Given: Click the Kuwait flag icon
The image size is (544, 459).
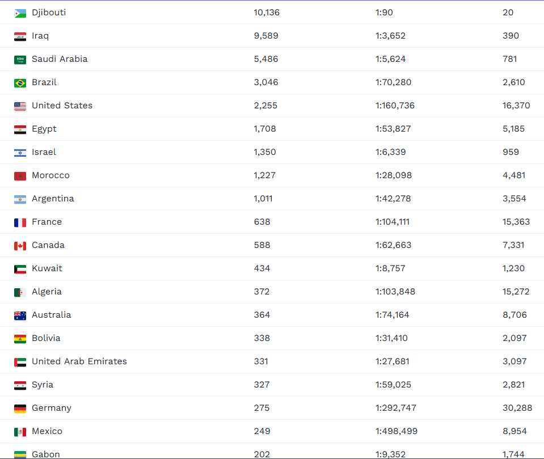Looking at the screenshot, I should click(20, 269).
